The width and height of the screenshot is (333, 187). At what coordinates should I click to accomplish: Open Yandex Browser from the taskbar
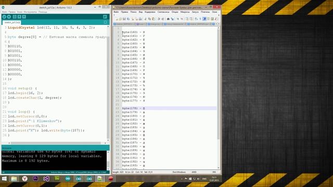pyautogui.click(x=24, y=179)
